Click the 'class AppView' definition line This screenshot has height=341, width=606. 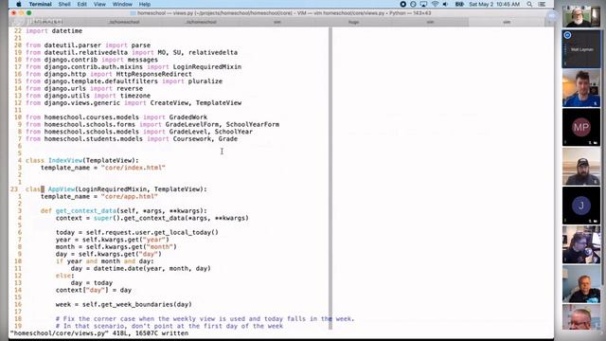pyautogui.click(x=116, y=189)
